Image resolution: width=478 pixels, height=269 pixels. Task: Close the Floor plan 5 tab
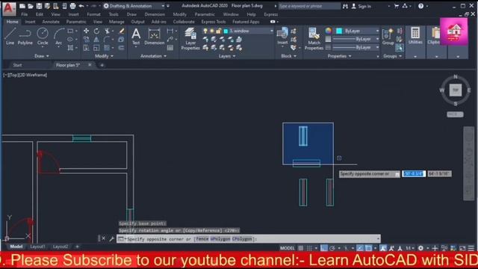(x=90, y=65)
